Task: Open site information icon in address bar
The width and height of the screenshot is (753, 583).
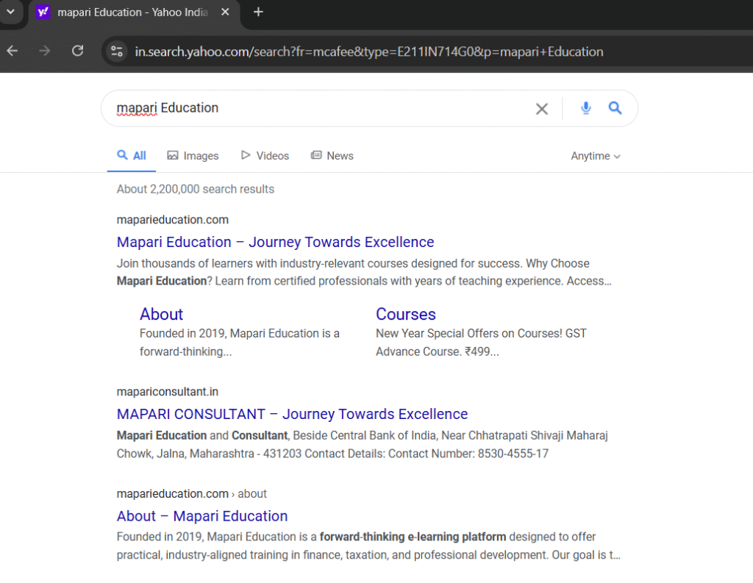Action: (116, 51)
